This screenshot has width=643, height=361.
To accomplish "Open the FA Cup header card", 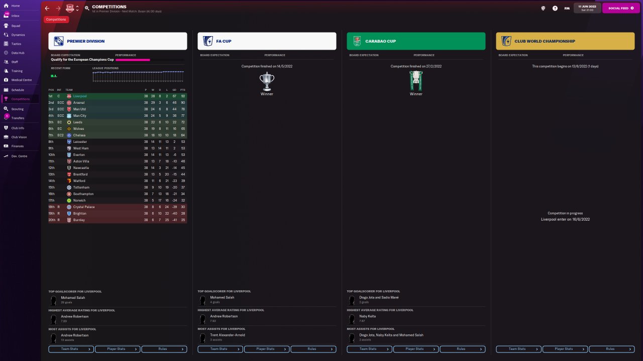I will pyautogui.click(x=267, y=41).
